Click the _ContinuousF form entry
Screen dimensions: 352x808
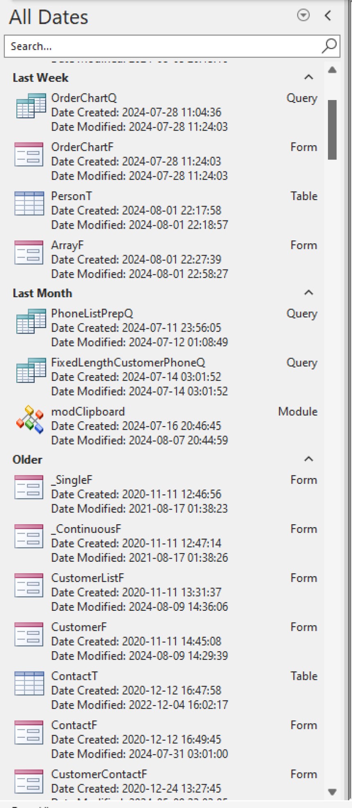click(x=86, y=529)
